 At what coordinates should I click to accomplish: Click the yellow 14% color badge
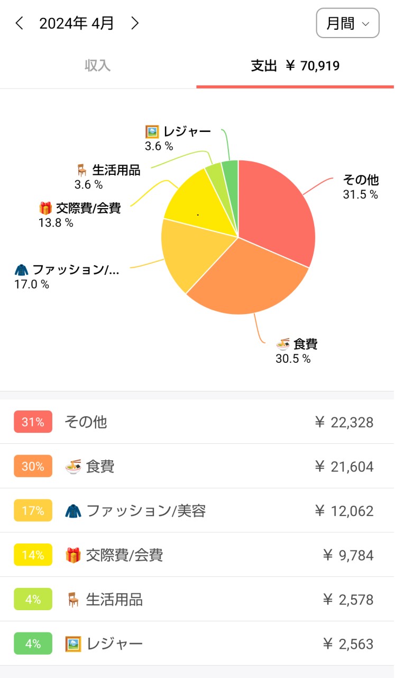click(x=33, y=555)
